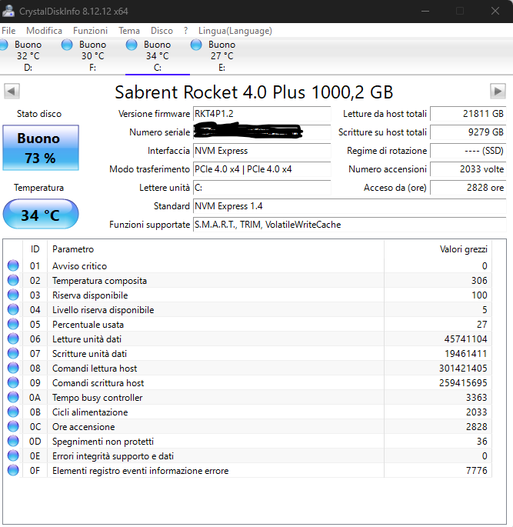Click status orb for Cicli alimentazione row
Viewport: 513px width, 527px height.
tap(13, 412)
